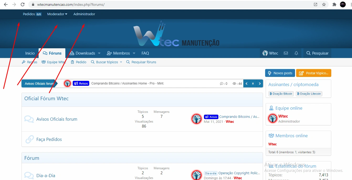Expand the Downloads menu arrow
This screenshot has height=180, width=352.
(99, 53)
